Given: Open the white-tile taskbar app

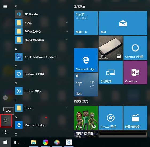Looking at the screenshot, I should [69, 142].
